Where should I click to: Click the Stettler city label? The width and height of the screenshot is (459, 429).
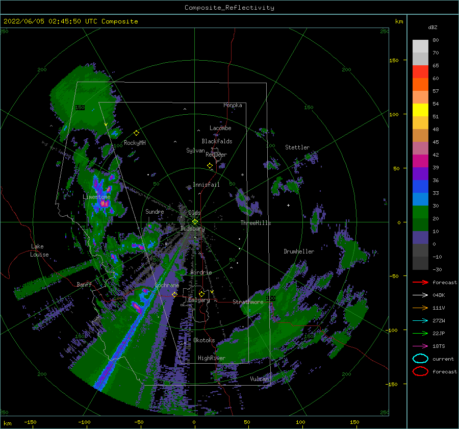click(297, 147)
